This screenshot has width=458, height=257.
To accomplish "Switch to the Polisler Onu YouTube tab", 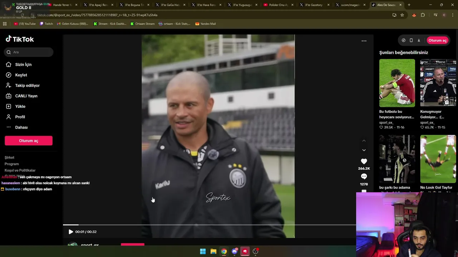I will (278, 5).
